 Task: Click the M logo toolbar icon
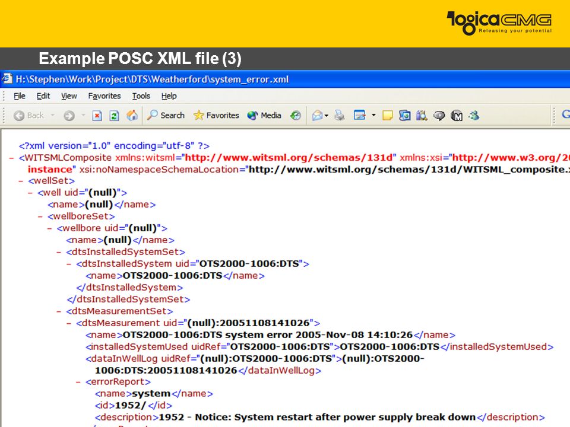click(x=457, y=116)
